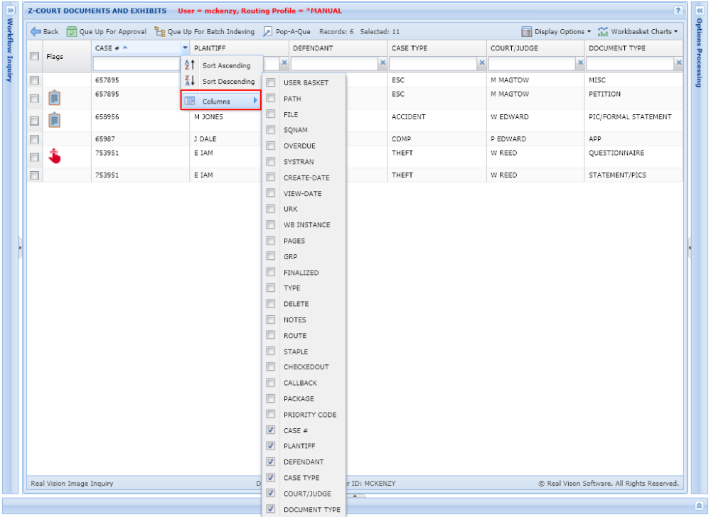The height and width of the screenshot is (517, 711).
Task: Choose Sort Ascending from the menu
Action: tap(222, 65)
